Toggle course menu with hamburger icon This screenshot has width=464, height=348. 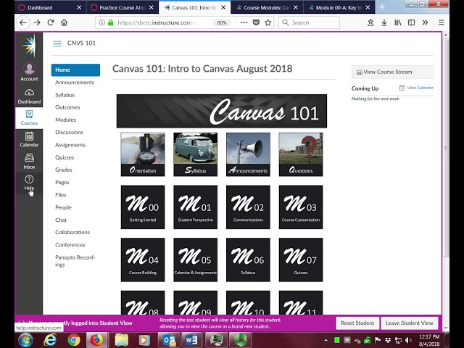point(57,43)
